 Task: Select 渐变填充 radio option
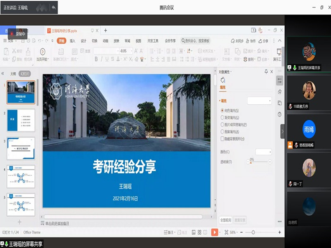[223, 117]
